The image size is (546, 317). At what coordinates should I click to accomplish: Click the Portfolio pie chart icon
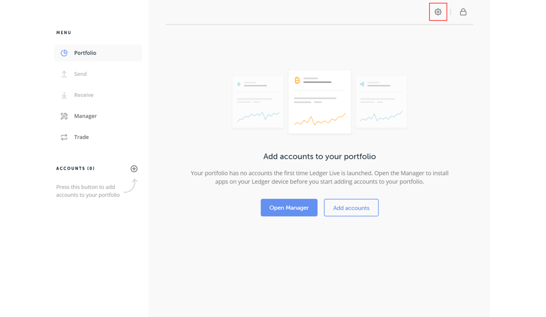click(x=64, y=53)
